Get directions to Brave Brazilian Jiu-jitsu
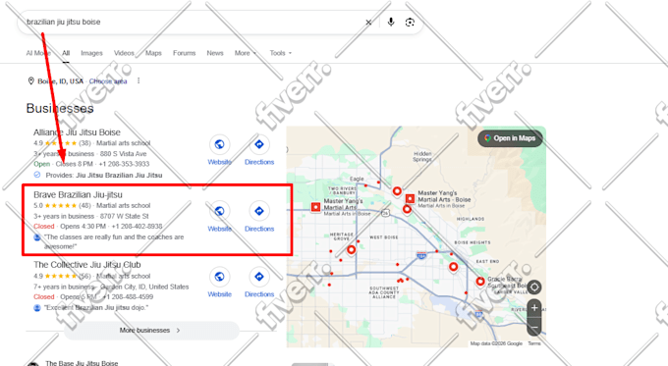668x366 pixels. point(259,211)
